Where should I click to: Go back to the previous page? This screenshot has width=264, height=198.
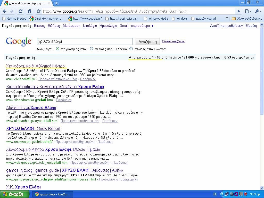click(5, 11)
